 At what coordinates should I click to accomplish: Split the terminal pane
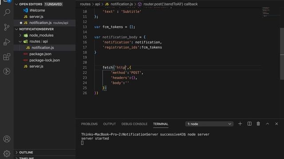pos(249,124)
